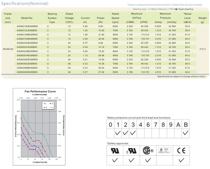Click the 212.0 weight value
This screenshot has height=169, width=210.
pyautogui.click(x=203, y=49)
